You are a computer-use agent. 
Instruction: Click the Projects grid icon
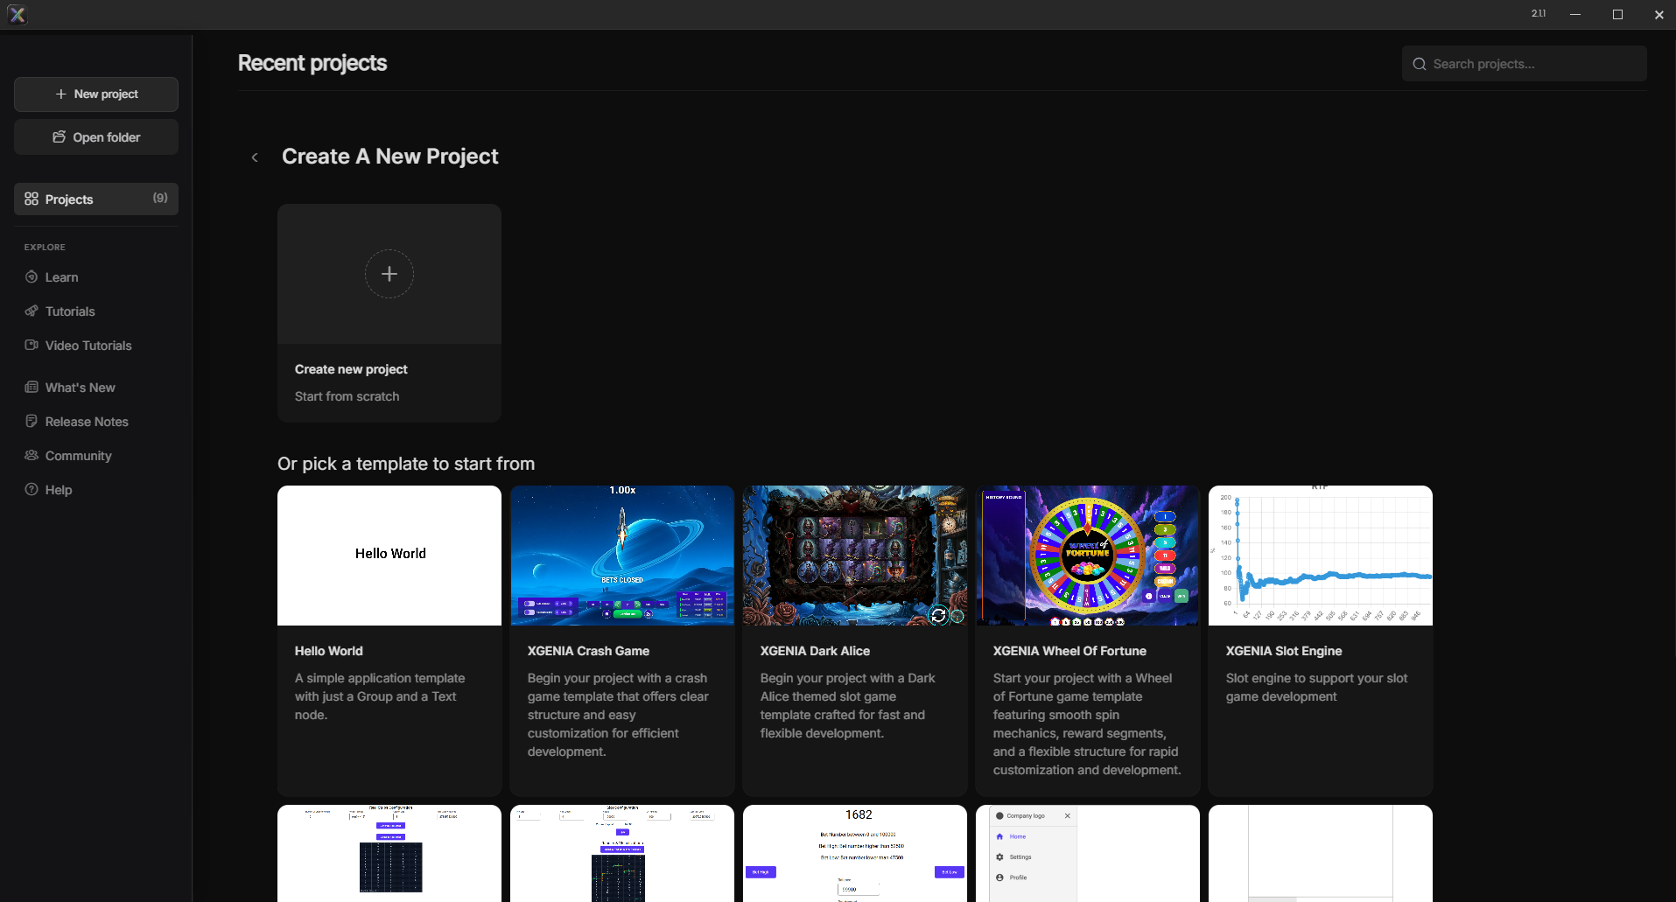tap(32, 199)
